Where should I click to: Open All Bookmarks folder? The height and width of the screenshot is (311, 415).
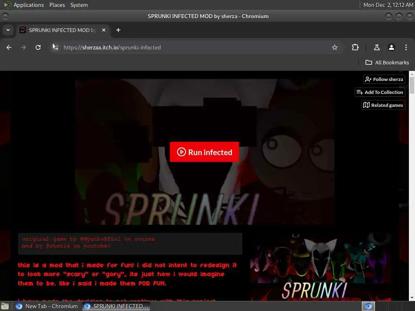click(387, 62)
